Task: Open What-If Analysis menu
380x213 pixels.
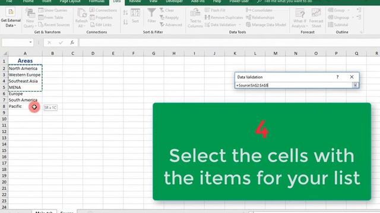Action: [299, 18]
